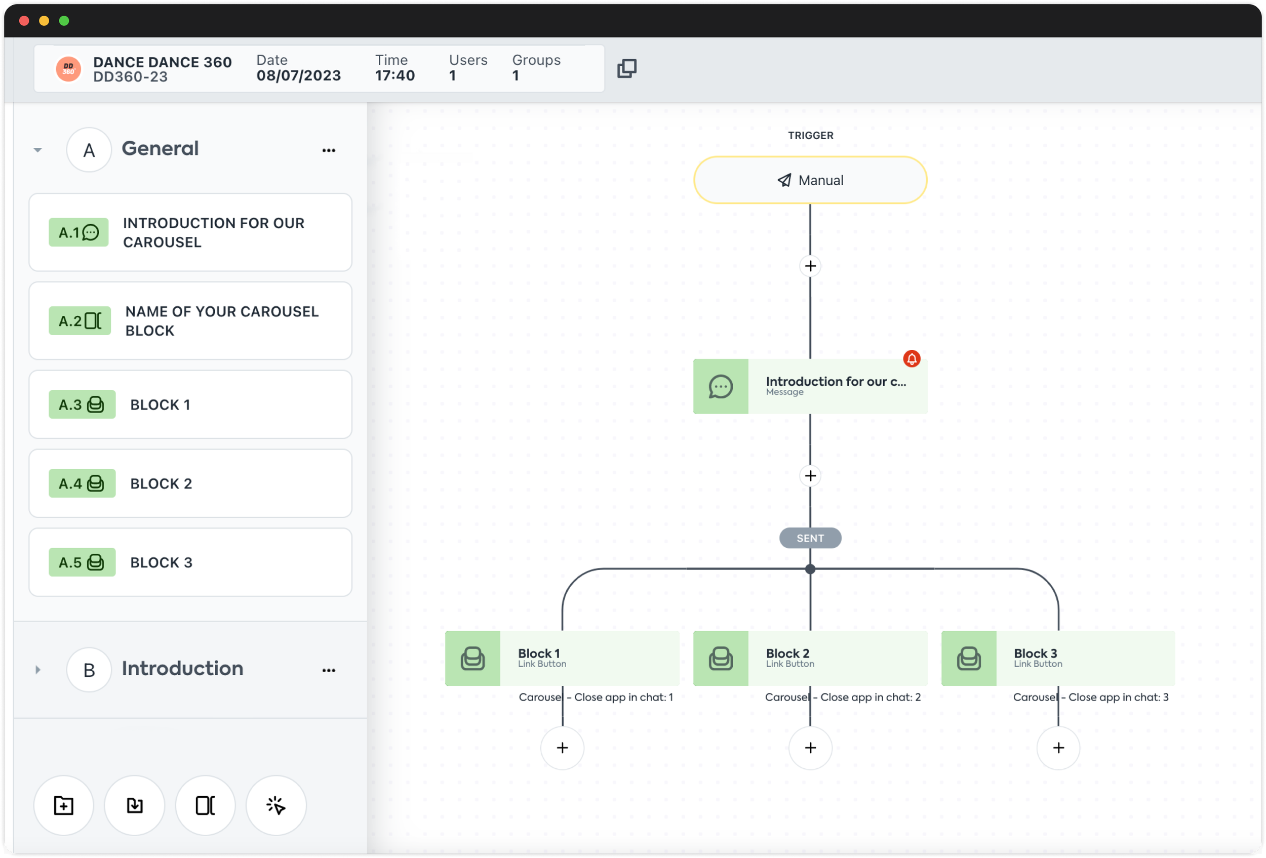Click the SENT status pill
Screen dimensions: 1266x858
811,539
